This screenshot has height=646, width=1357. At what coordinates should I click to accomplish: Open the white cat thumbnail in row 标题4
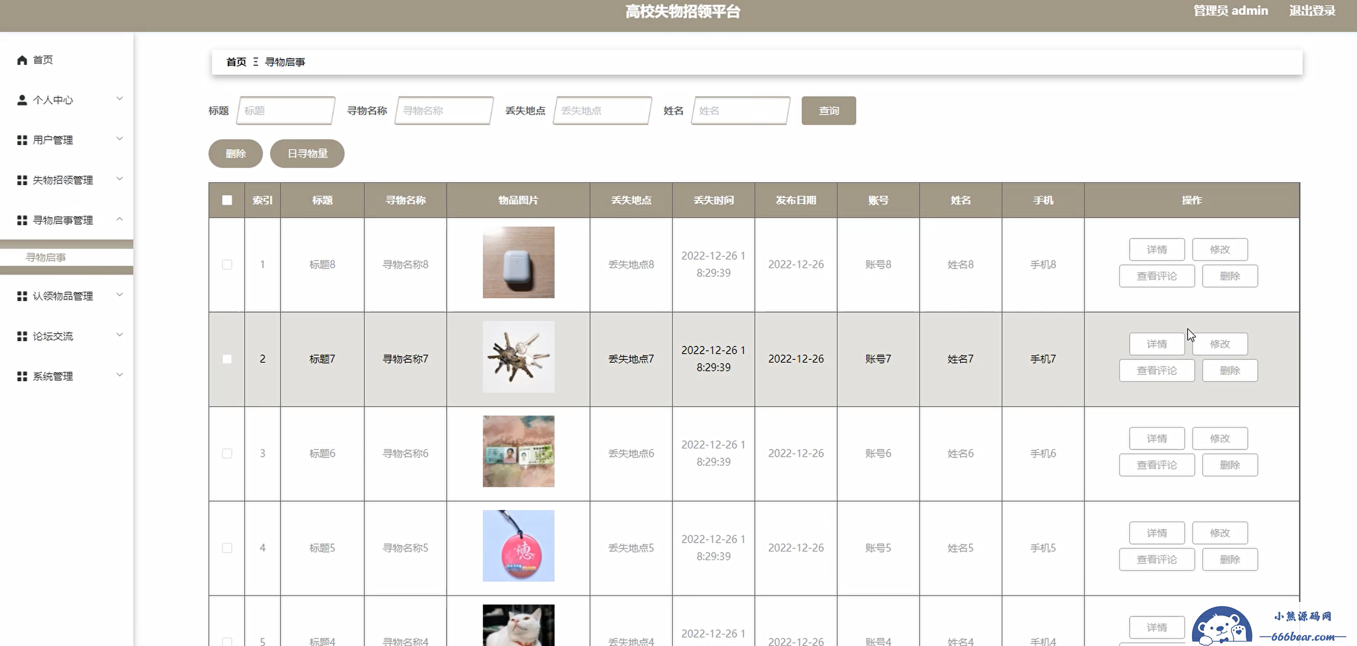pyautogui.click(x=519, y=625)
